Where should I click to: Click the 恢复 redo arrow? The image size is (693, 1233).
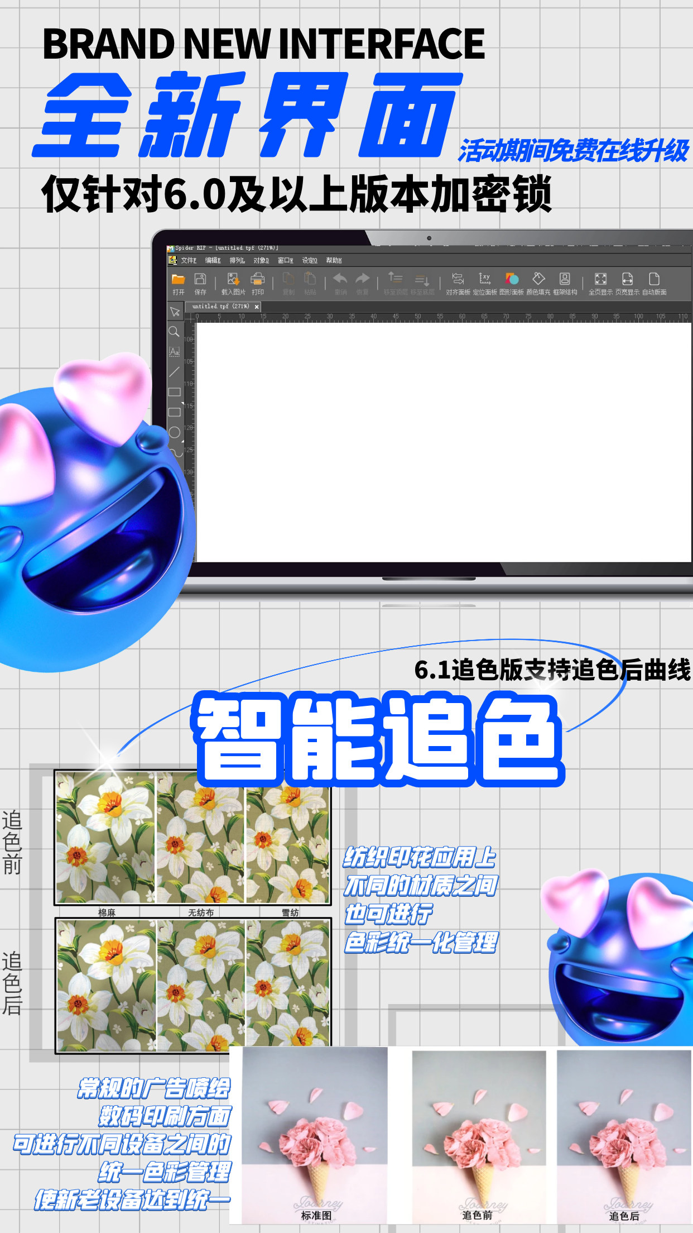click(x=362, y=279)
